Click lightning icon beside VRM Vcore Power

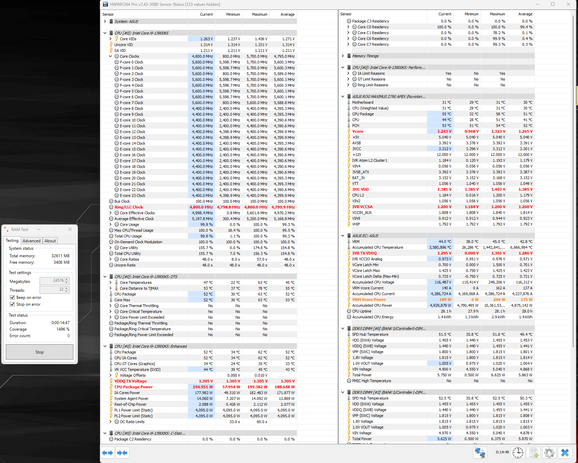pyautogui.click(x=349, y=300)
